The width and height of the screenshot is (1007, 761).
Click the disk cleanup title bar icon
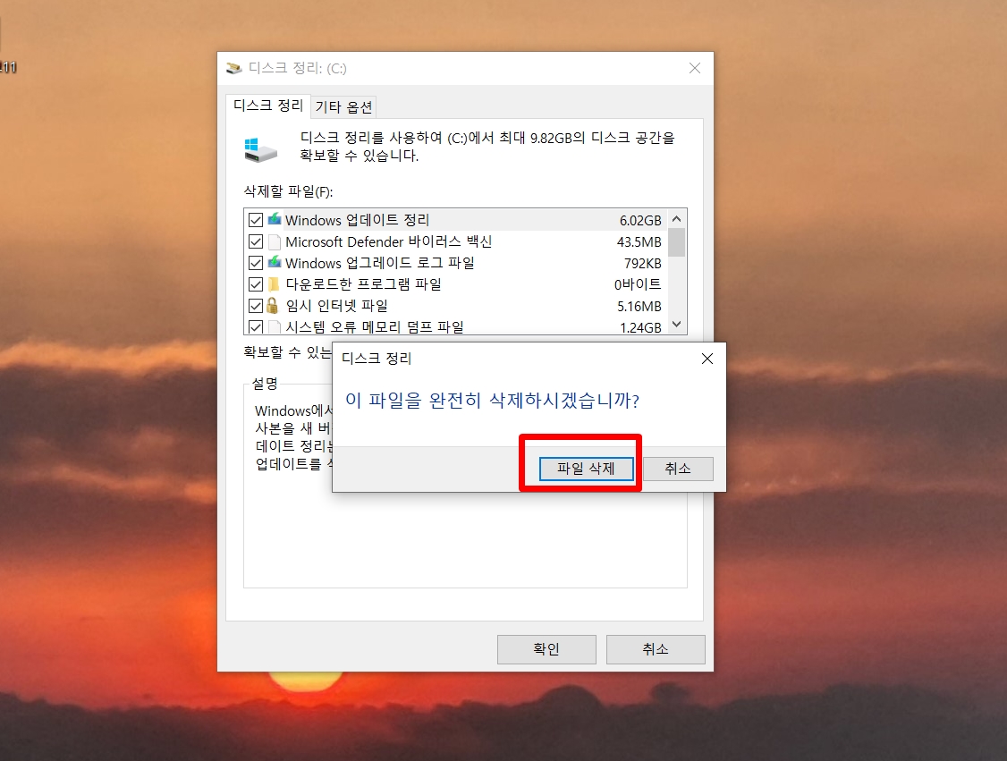pos(233,68)
